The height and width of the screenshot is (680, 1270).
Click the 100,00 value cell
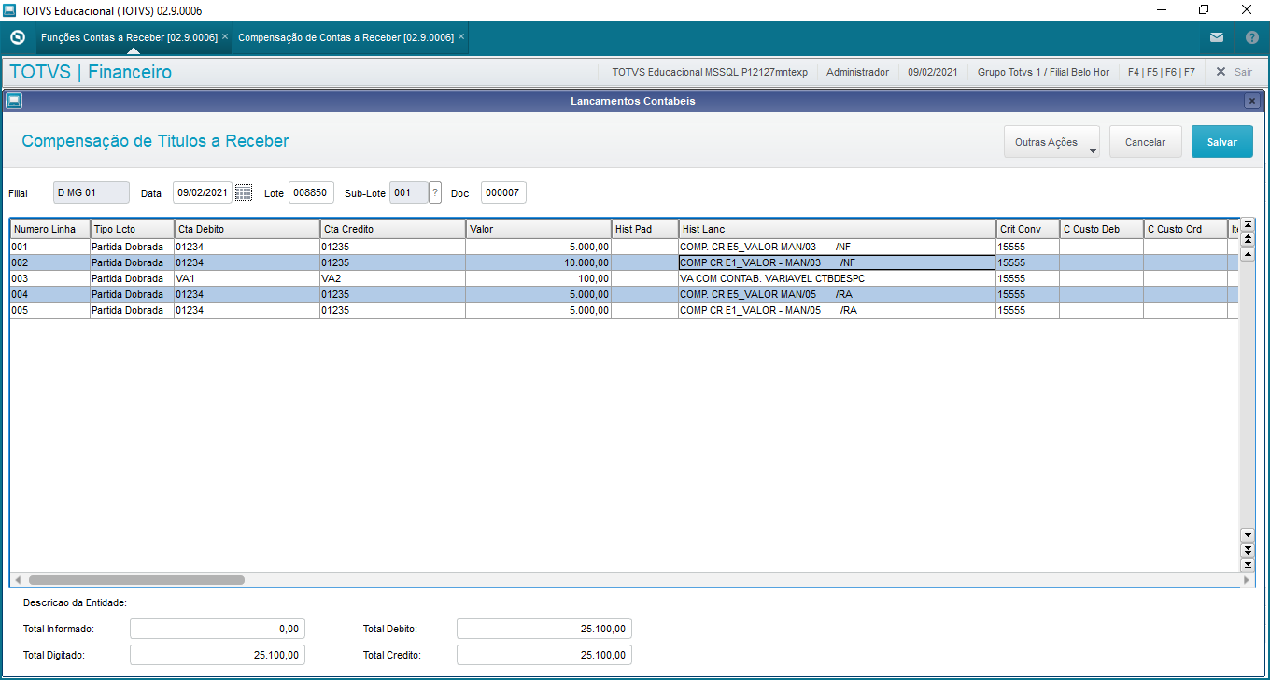click(538, 278)
